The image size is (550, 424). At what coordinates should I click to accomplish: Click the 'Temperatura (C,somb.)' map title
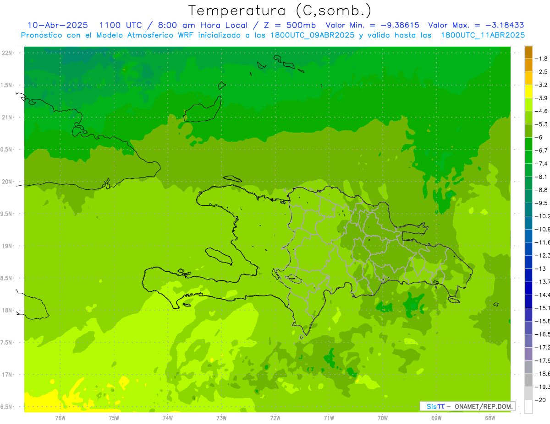(280, 11)
